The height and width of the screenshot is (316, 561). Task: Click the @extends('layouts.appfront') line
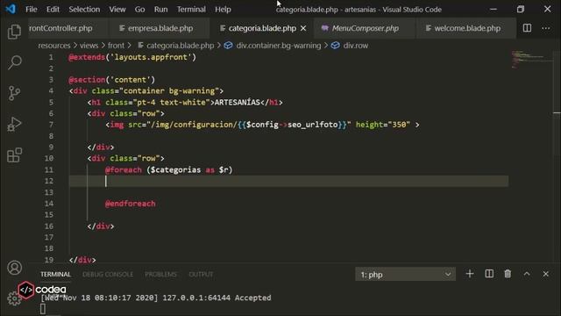(x=132, y=57)
